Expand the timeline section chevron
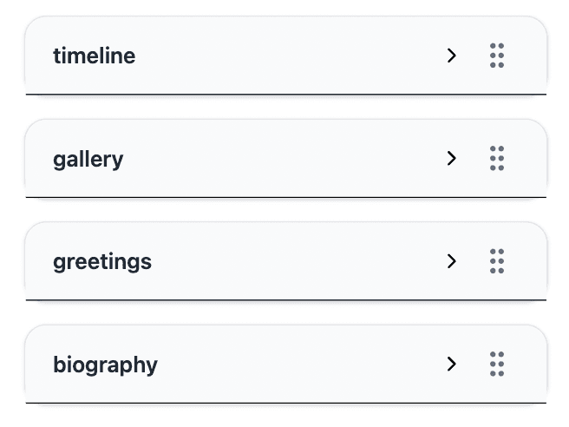Image resolution: width=569 pixels, height=427 pixels. point(451,56)
